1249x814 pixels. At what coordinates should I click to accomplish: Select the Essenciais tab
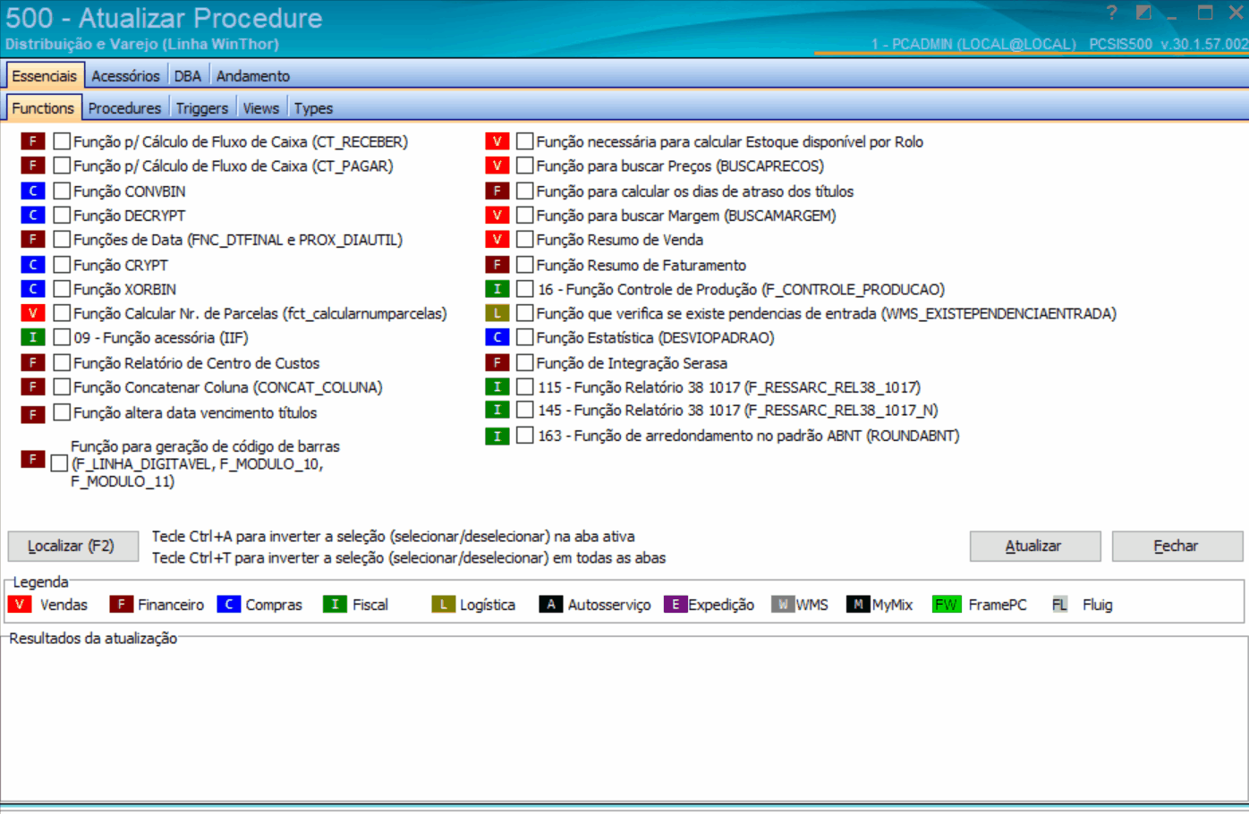[45, 76]
